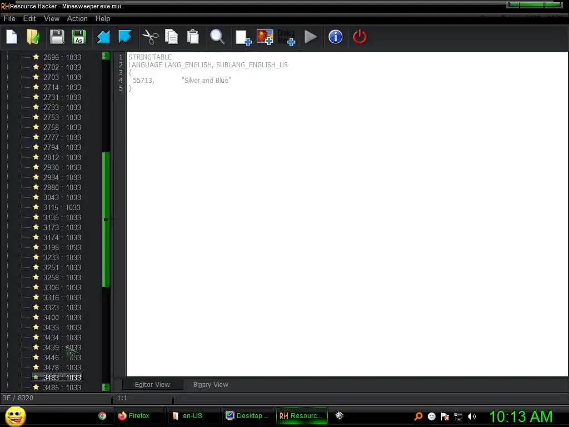Screen dimensions: 569x427
Task: Click the Chrome icon in taskbar
Action: coord(102,416)
